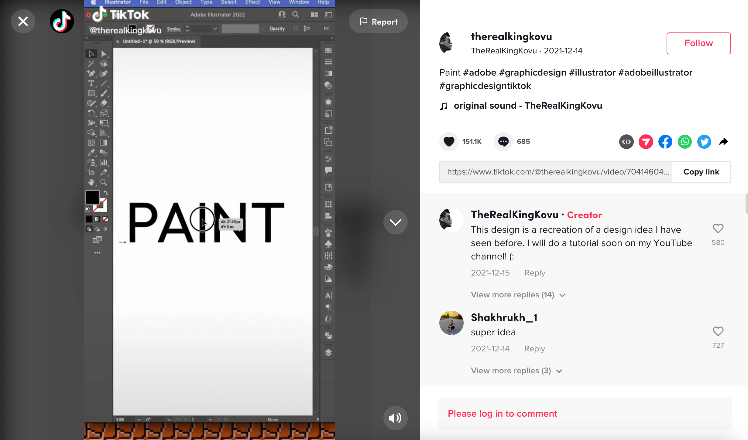
Task: Select the Type tool in the toolbar
Action: click(92, 83)
